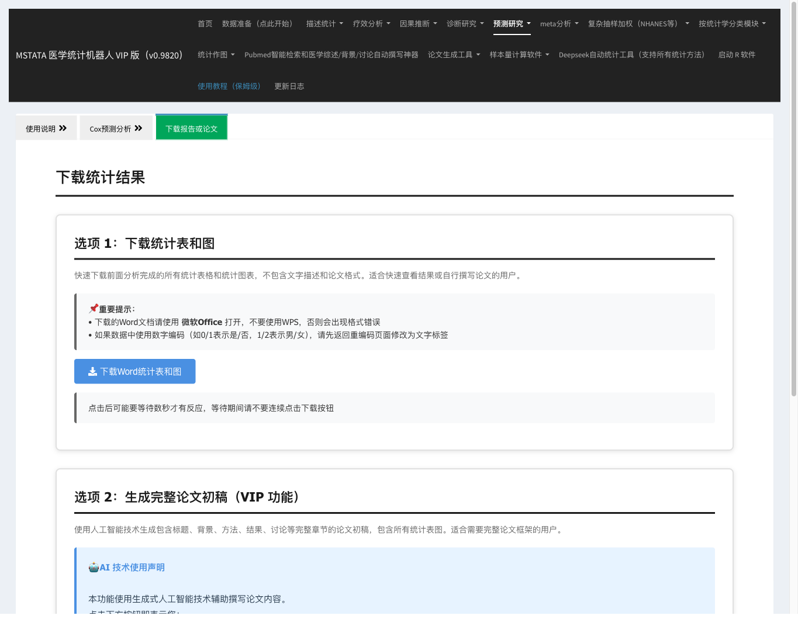Screen dimensions: 798x643
Task: Open the 统计作图 dropdown
Action: (x=216, y=55)
